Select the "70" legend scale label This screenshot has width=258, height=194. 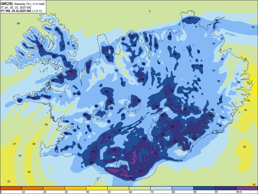[x=152, y=192]
